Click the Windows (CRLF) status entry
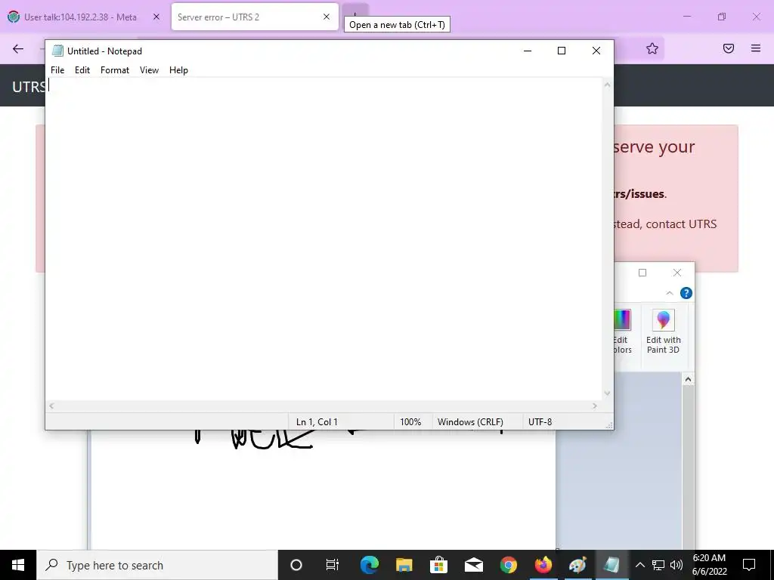Screen dimensions: 774x580 470,422
